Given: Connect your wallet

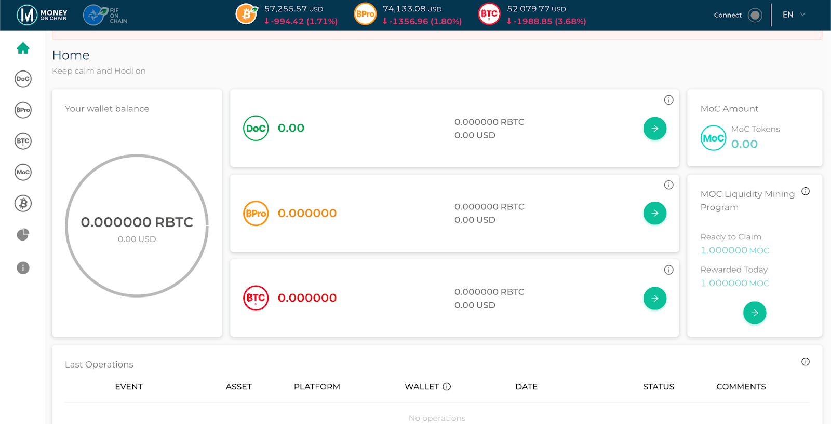Looking at the screenshot, I should pyautogui.click(x=728, y=15).
